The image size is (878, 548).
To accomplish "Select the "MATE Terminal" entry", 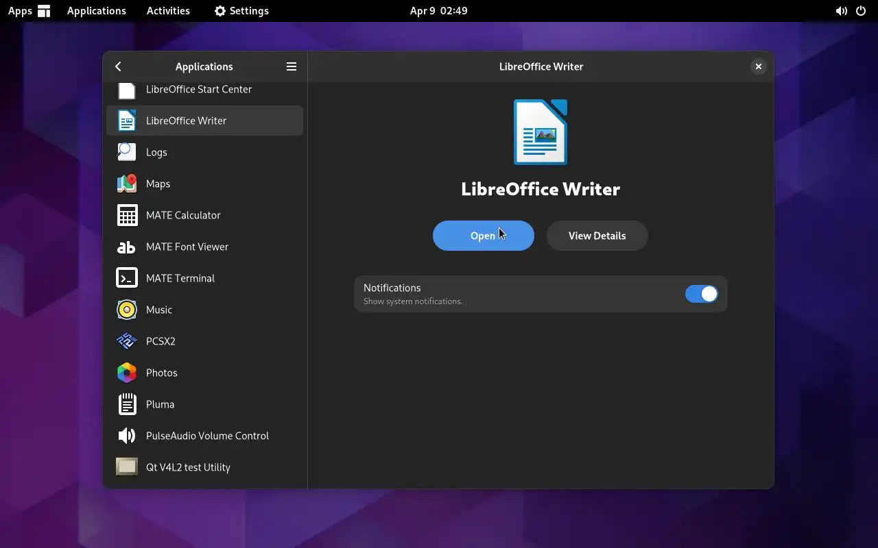I will pos(204,278).
